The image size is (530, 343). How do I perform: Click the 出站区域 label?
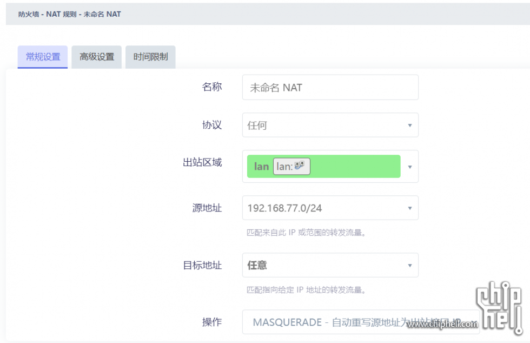pyautogui.click(x=202, y=162)
